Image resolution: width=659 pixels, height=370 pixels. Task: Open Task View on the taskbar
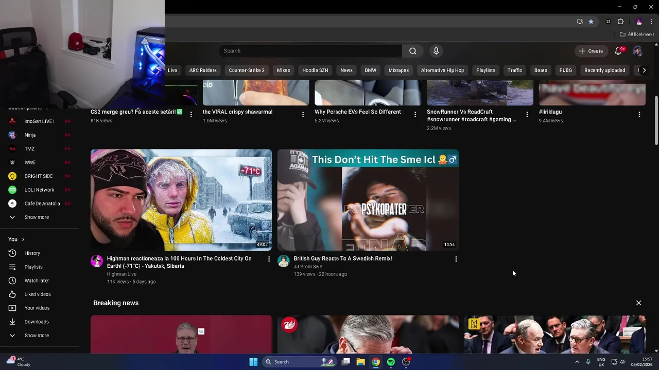point(346,362)
